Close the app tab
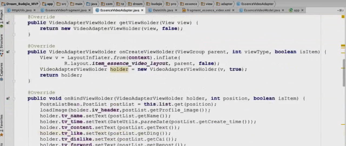The image size is (346, 146). (302, 10)
